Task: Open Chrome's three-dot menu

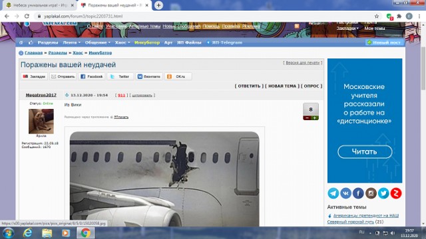Action: point(419,16)
